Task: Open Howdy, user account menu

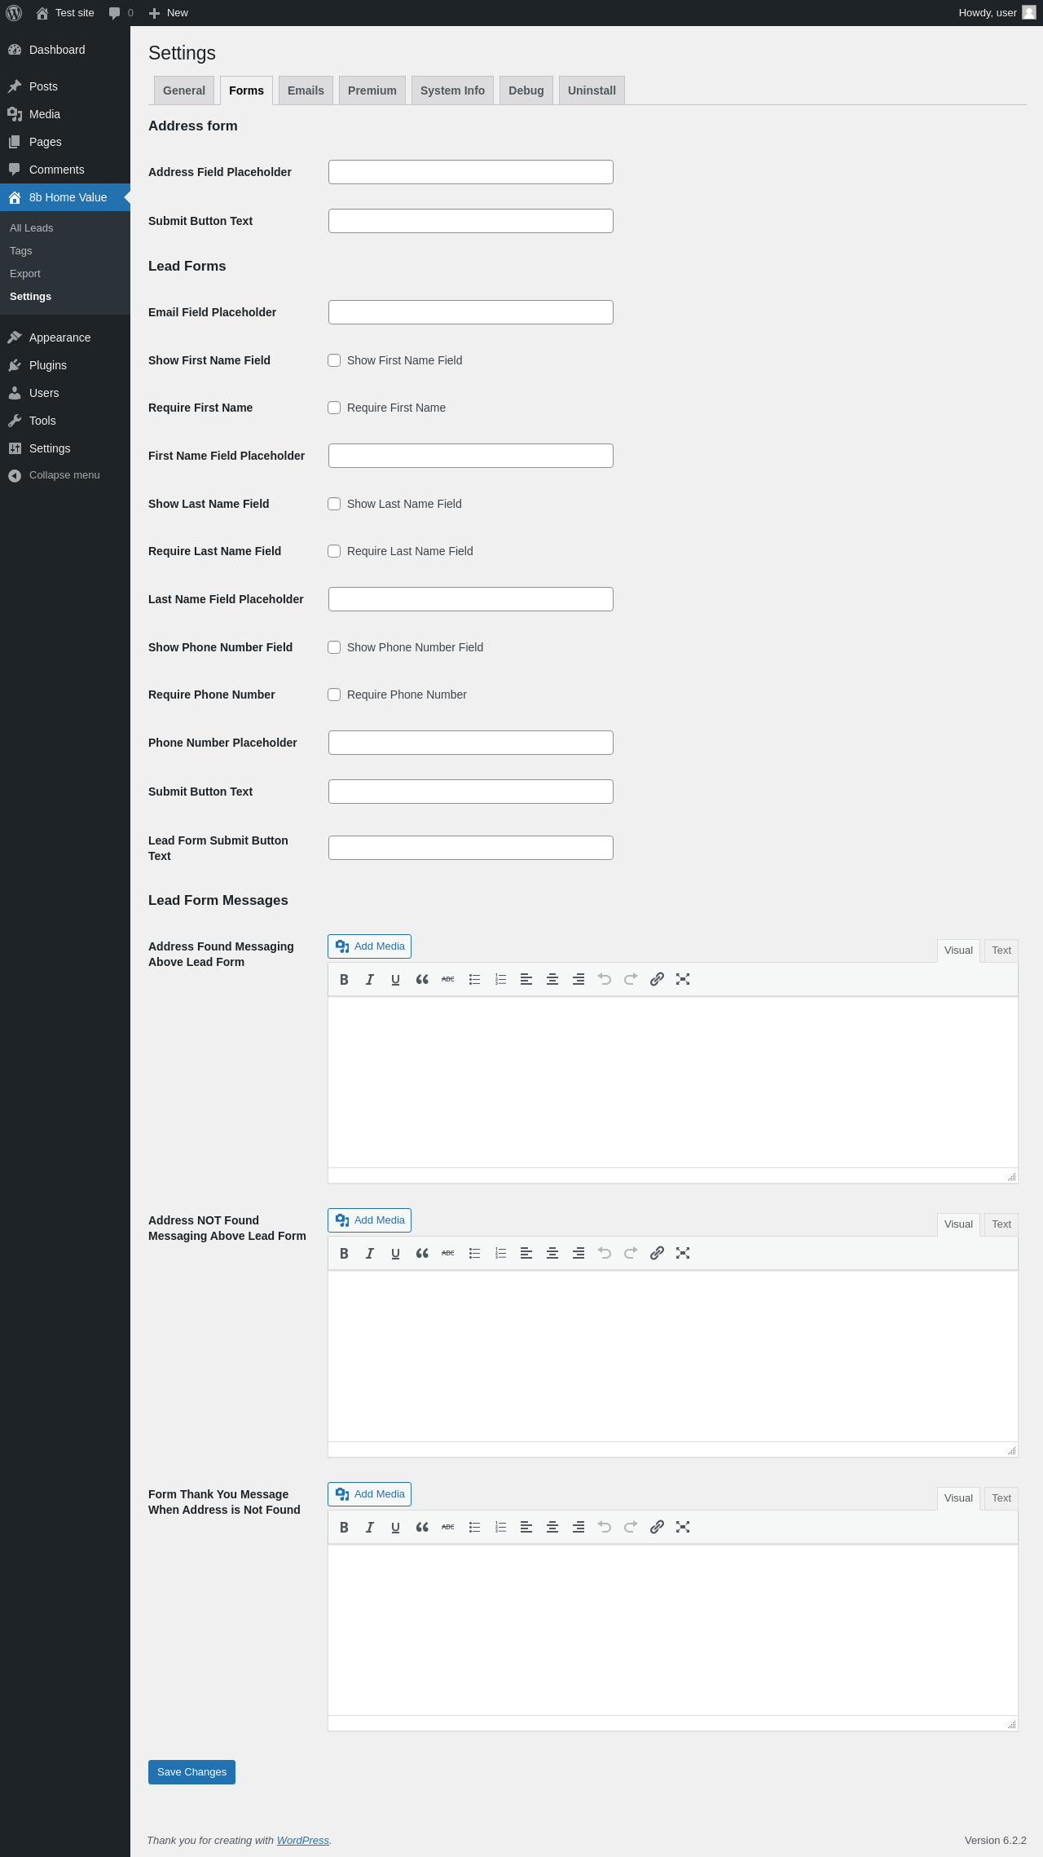Action: point(997,13)
